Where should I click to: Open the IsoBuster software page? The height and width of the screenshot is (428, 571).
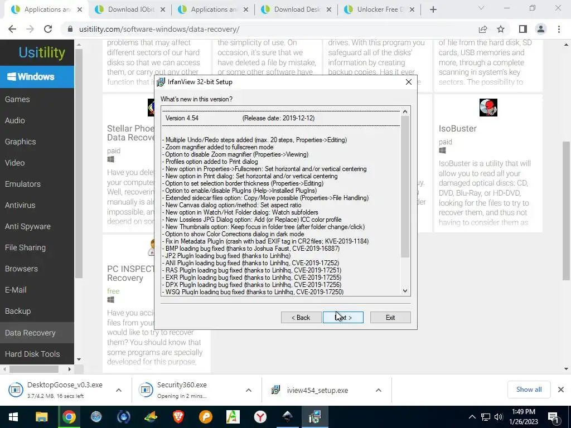click(x=457, y=129)
